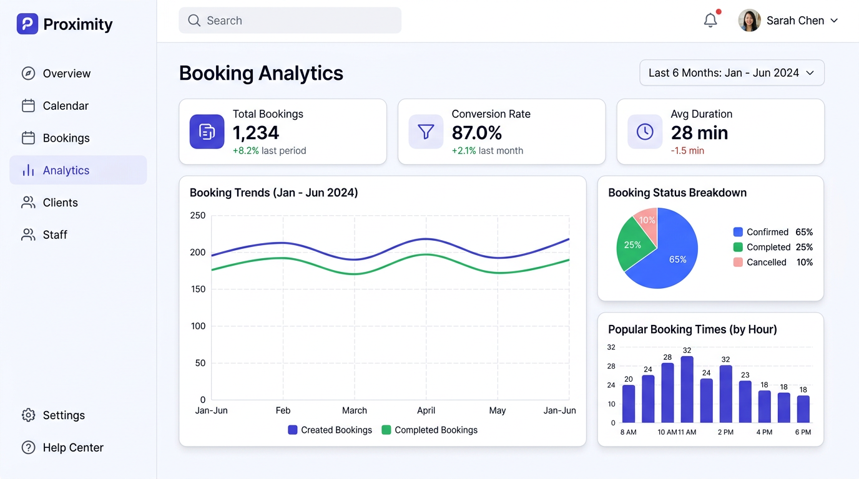Image resolution: width=859 pixels, height=479 pixels.
Task: Click Sarah Chen's profile avatar
Action: tap(749, 21)
